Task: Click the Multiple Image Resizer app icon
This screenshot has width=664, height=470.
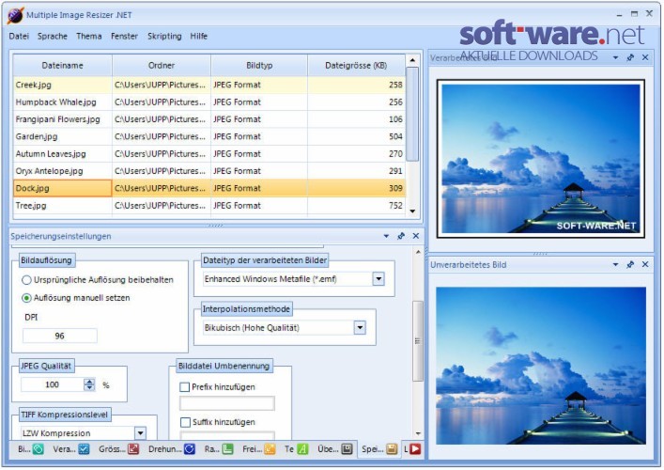Action: coord(15,15)
